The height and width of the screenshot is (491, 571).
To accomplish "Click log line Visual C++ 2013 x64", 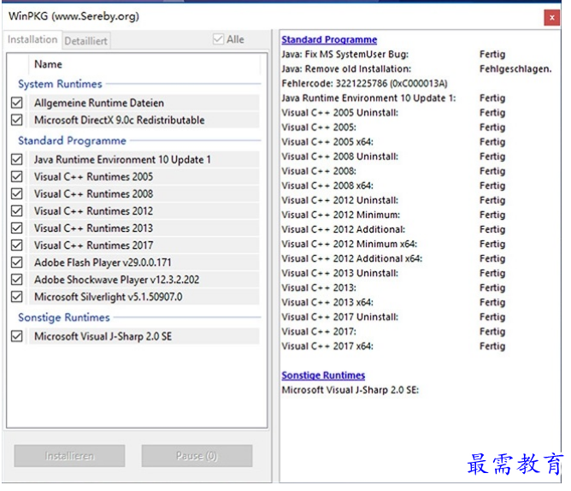I will pos(327,302).
